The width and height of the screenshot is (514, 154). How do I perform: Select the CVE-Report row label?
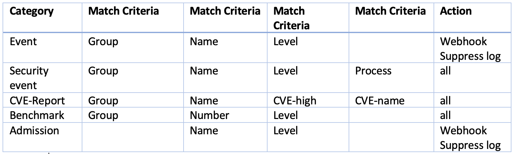[x=37, y=101]
